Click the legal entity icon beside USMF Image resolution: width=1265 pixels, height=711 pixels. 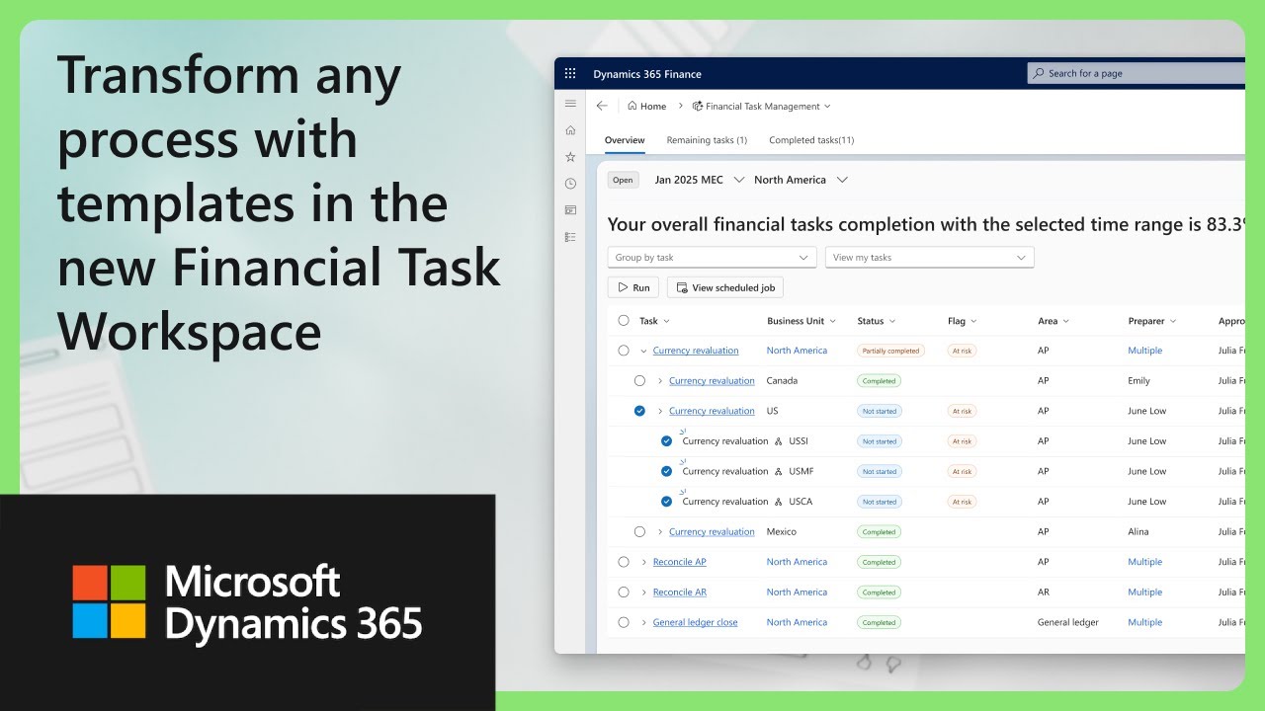click(779, 472)
